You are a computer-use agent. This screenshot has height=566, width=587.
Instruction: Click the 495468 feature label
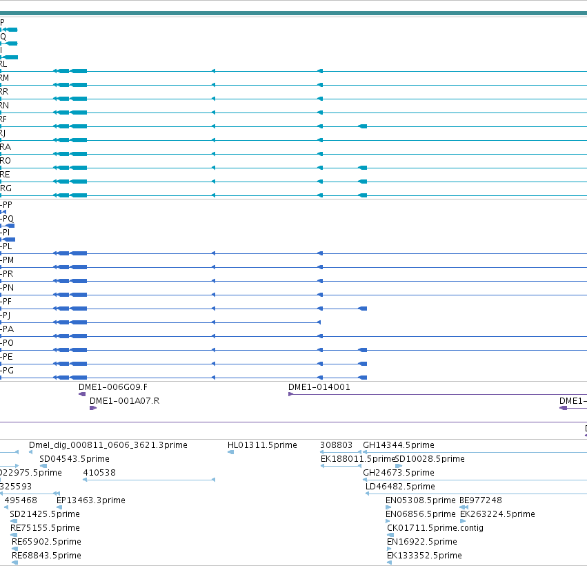(21, 500)
